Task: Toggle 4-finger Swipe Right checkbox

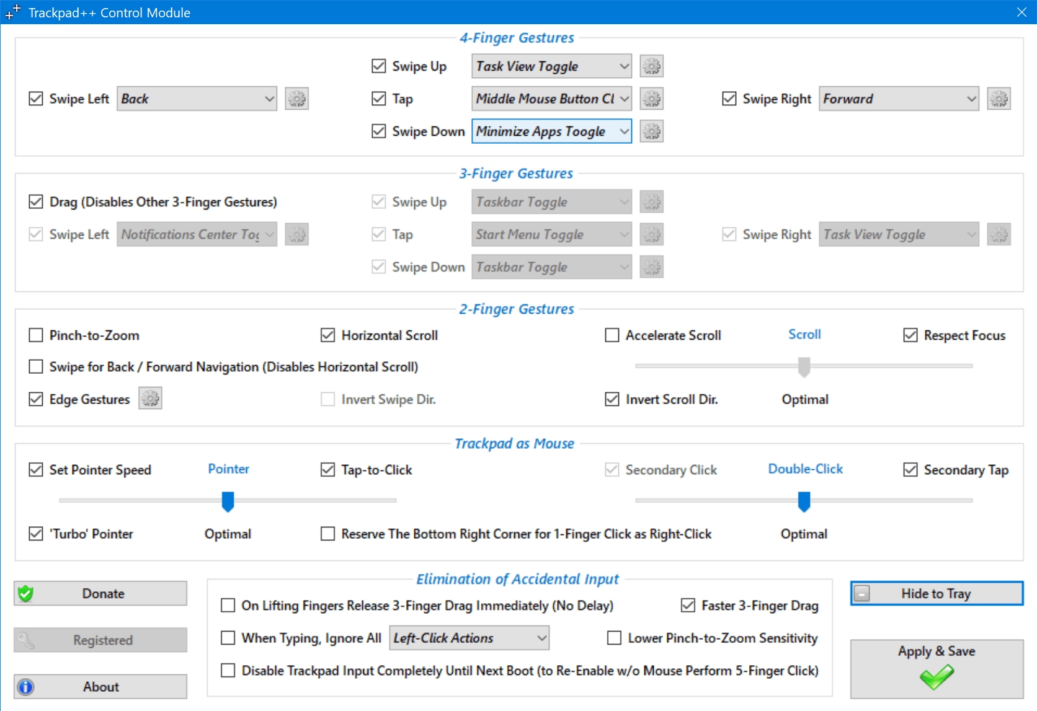Action: (x=729, y=99)
